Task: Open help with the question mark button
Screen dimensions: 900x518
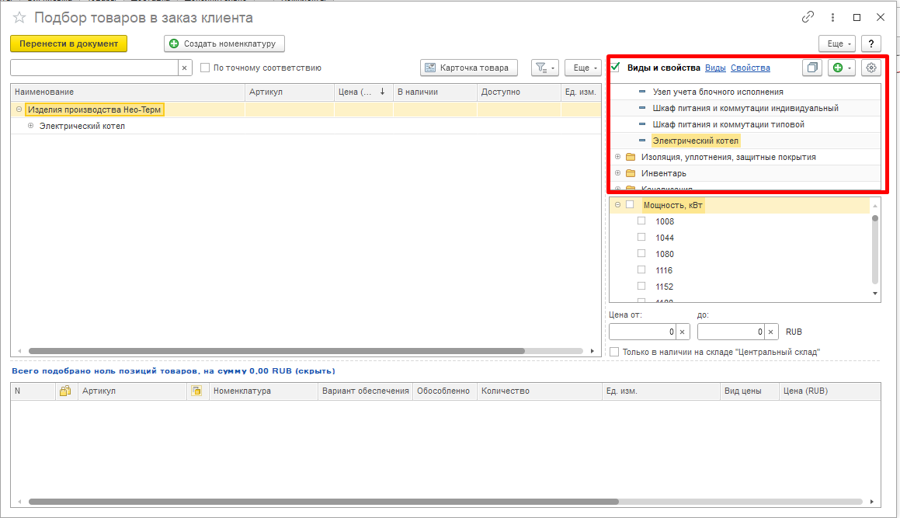Action: (871, 43)
